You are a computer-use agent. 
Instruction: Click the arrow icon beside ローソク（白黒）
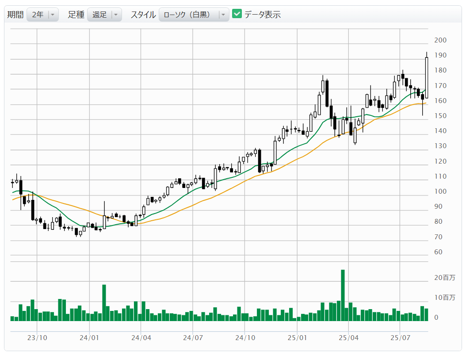click(223, 15)
